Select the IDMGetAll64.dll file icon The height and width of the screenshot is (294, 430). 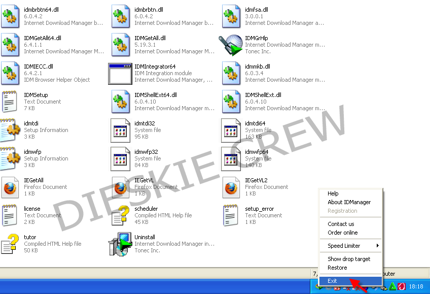coord(10,45)
